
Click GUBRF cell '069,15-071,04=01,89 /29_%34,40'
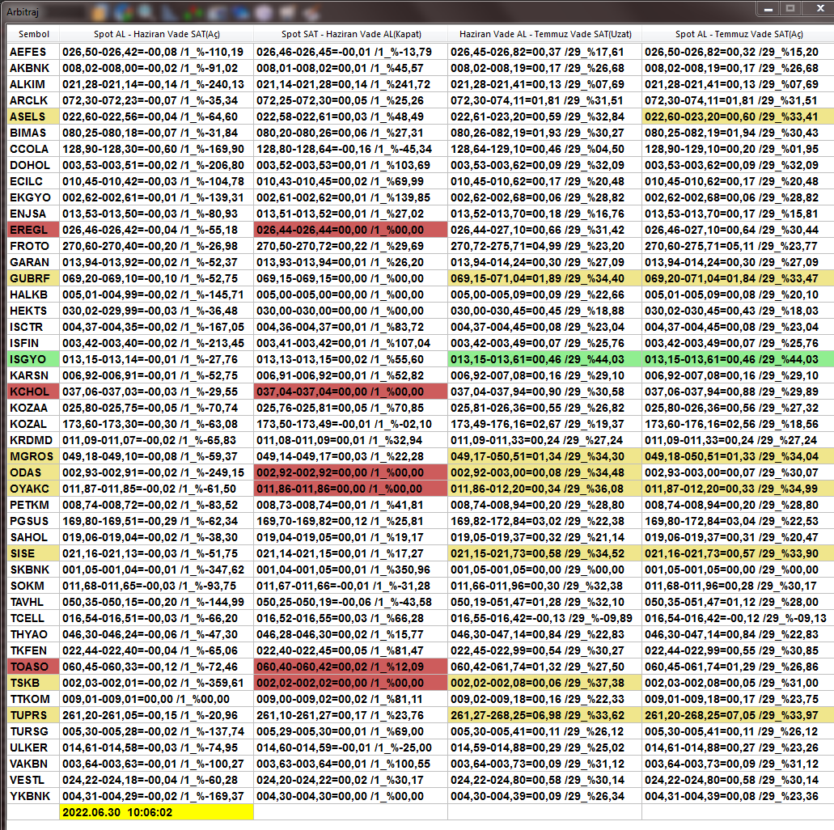click(544, 278)
